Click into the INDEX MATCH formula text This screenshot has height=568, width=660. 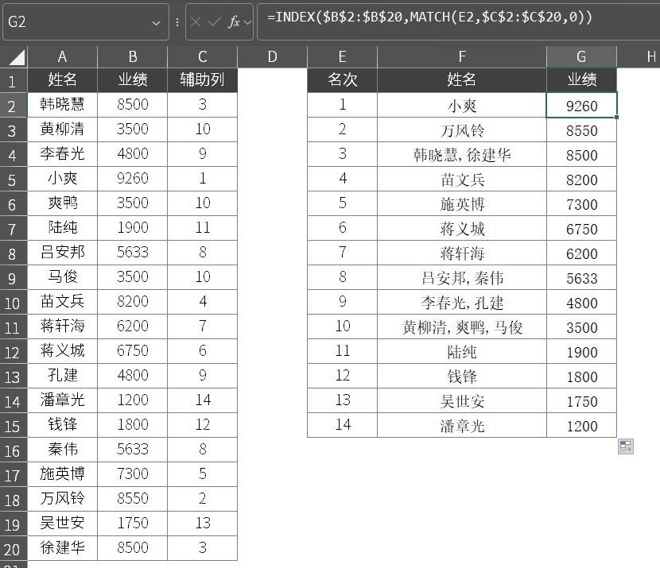coord(429,17)
